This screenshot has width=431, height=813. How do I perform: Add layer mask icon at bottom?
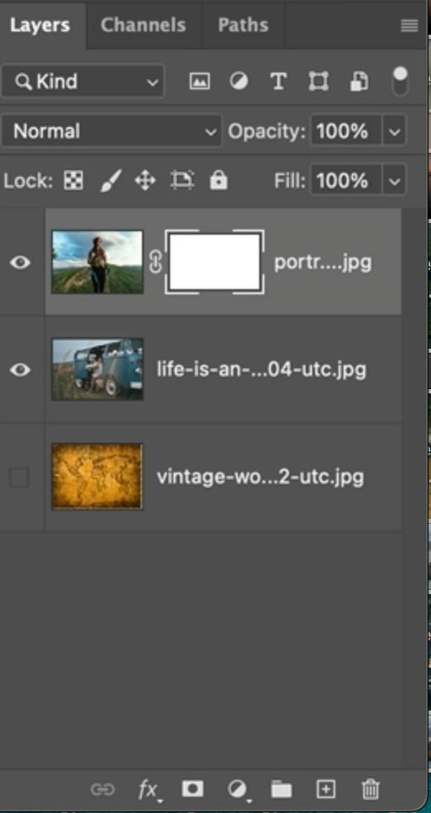tap(192, 789)
